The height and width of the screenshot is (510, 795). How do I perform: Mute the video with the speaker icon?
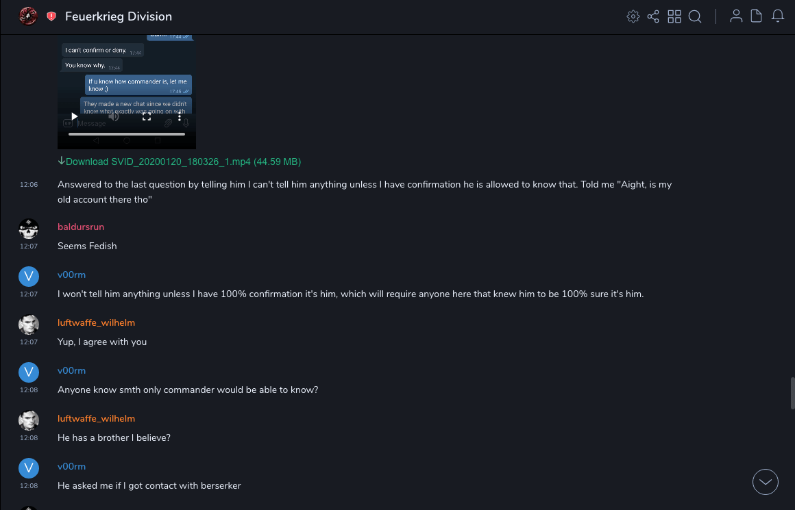pos(114,116)
